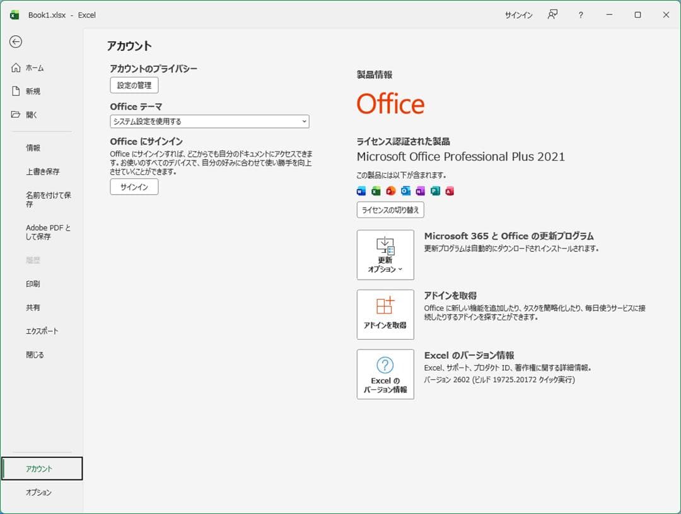This screenshot has height=514, width=681.
Task: Click the Excel app icon in product list
Action: (x=376, y=190)
